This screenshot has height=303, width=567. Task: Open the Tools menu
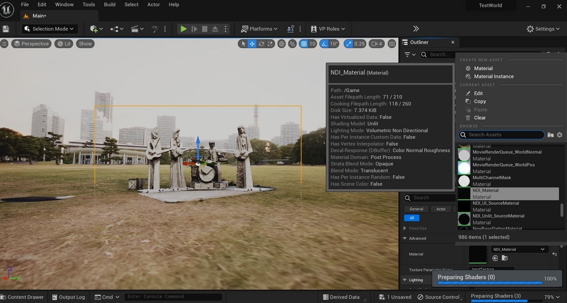pos(89,4)
